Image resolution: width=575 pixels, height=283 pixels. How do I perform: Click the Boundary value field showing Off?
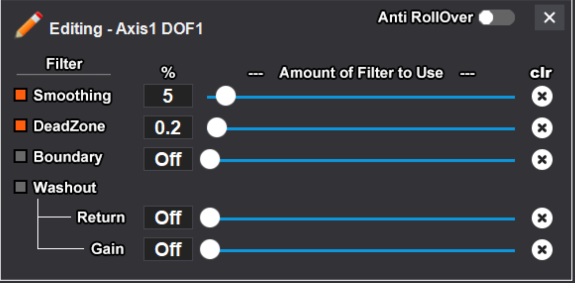click(x=168, y=159)
